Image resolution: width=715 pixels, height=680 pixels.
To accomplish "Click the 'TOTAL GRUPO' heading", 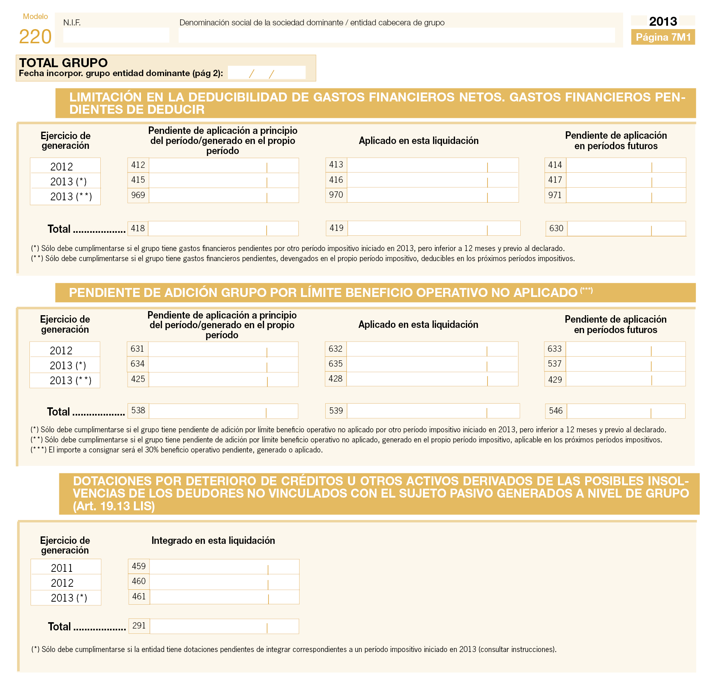I will 63,62.
